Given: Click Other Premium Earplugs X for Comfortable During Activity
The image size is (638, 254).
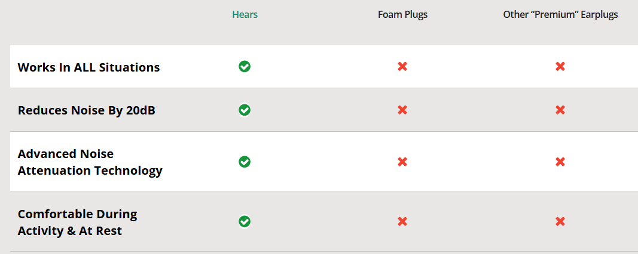Looking at the screenshot, I should tap(560, 221).
